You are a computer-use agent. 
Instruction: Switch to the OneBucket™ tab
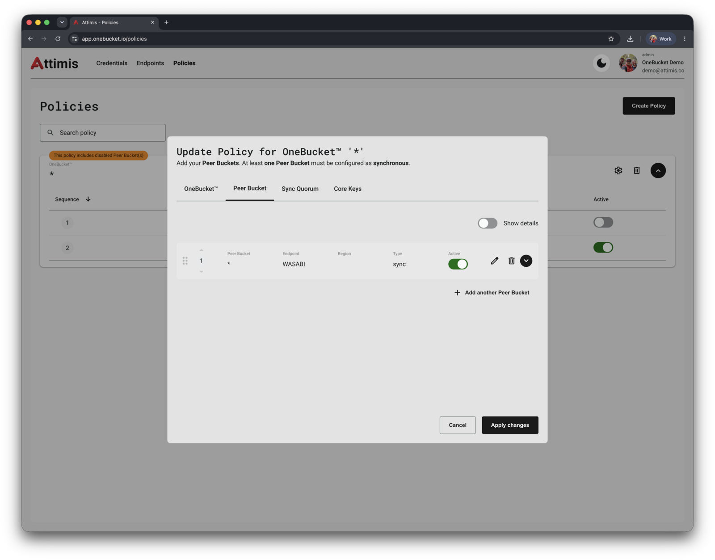[201, 189]
